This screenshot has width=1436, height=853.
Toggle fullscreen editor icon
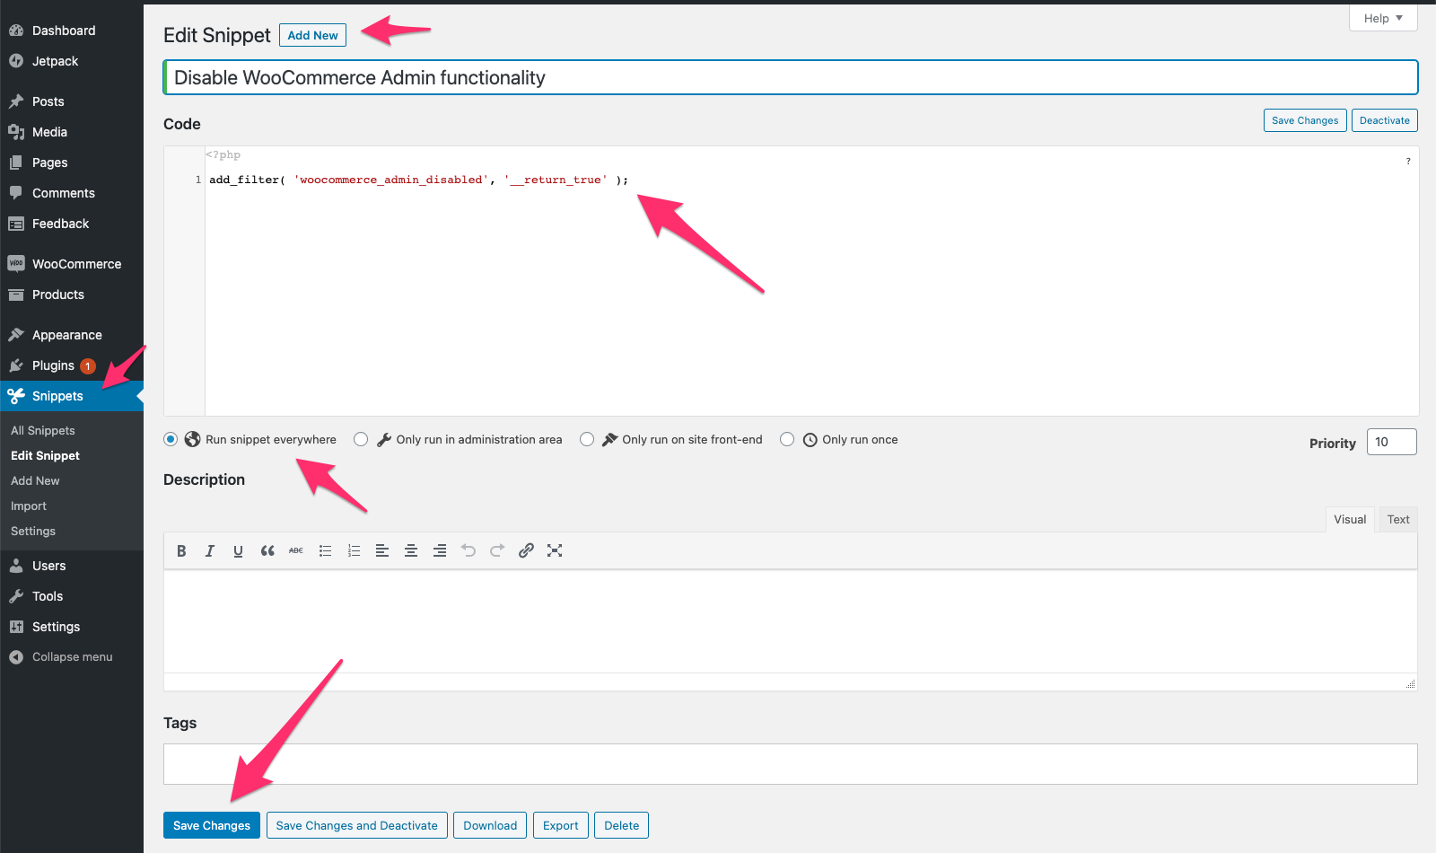[555, 550]
